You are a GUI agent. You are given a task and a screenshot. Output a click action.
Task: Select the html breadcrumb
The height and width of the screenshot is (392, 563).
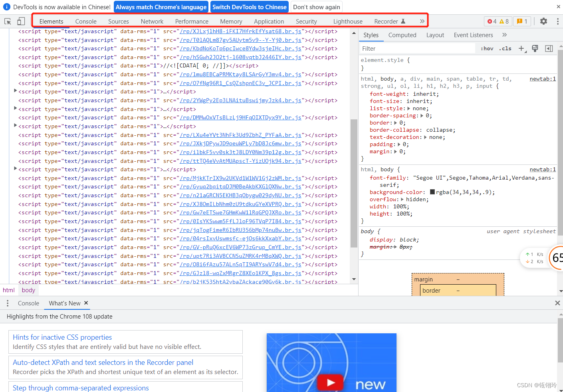tap(9, 290)
